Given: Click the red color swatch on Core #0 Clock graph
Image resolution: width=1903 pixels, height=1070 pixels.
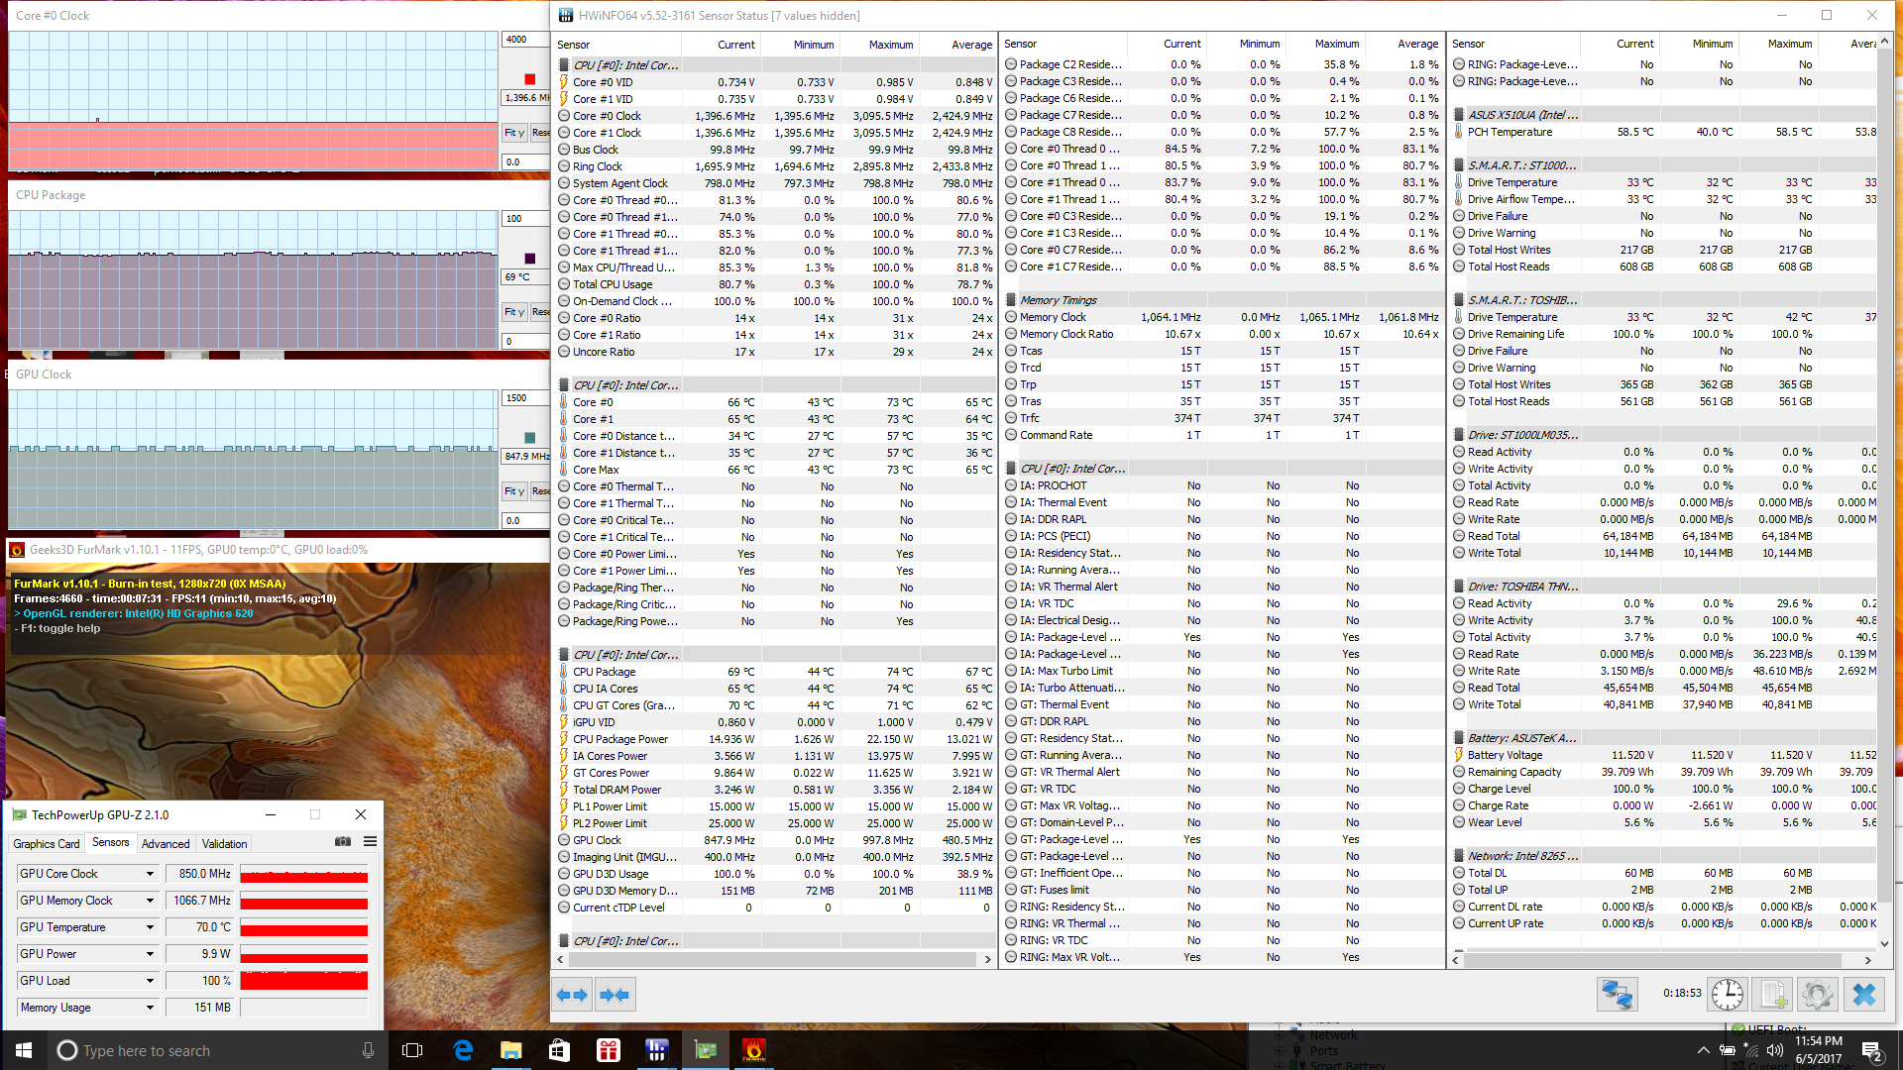Looking at the screenshot, I should [x=530, y=79].
